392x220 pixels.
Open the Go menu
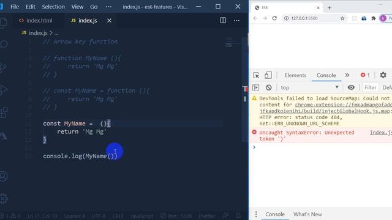94,7
